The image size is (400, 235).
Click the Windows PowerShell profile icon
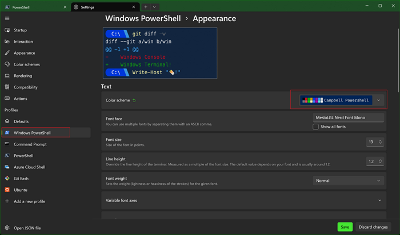(x=7, y=133)
